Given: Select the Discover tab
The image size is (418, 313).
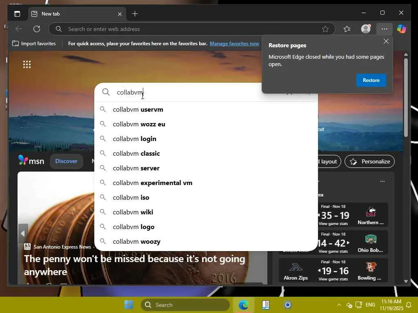Looking at the screenshot, I should click(x=67, y=161).
